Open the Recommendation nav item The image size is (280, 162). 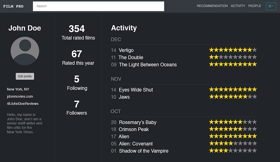(x=212, y=6)
